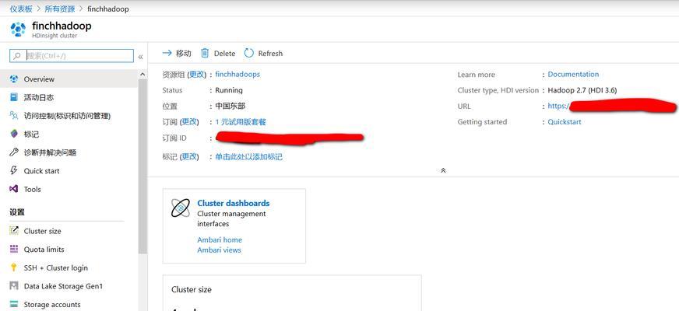Screen dimensions: 679x311
Task: Focus the 搜索(Ctrl+/) search box
Action: tap(72, 56)
